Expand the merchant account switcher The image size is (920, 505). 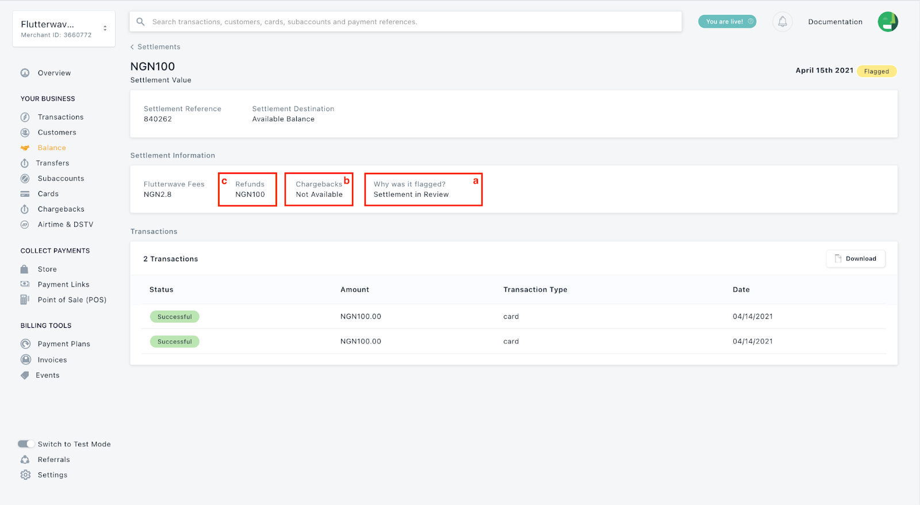105,28
